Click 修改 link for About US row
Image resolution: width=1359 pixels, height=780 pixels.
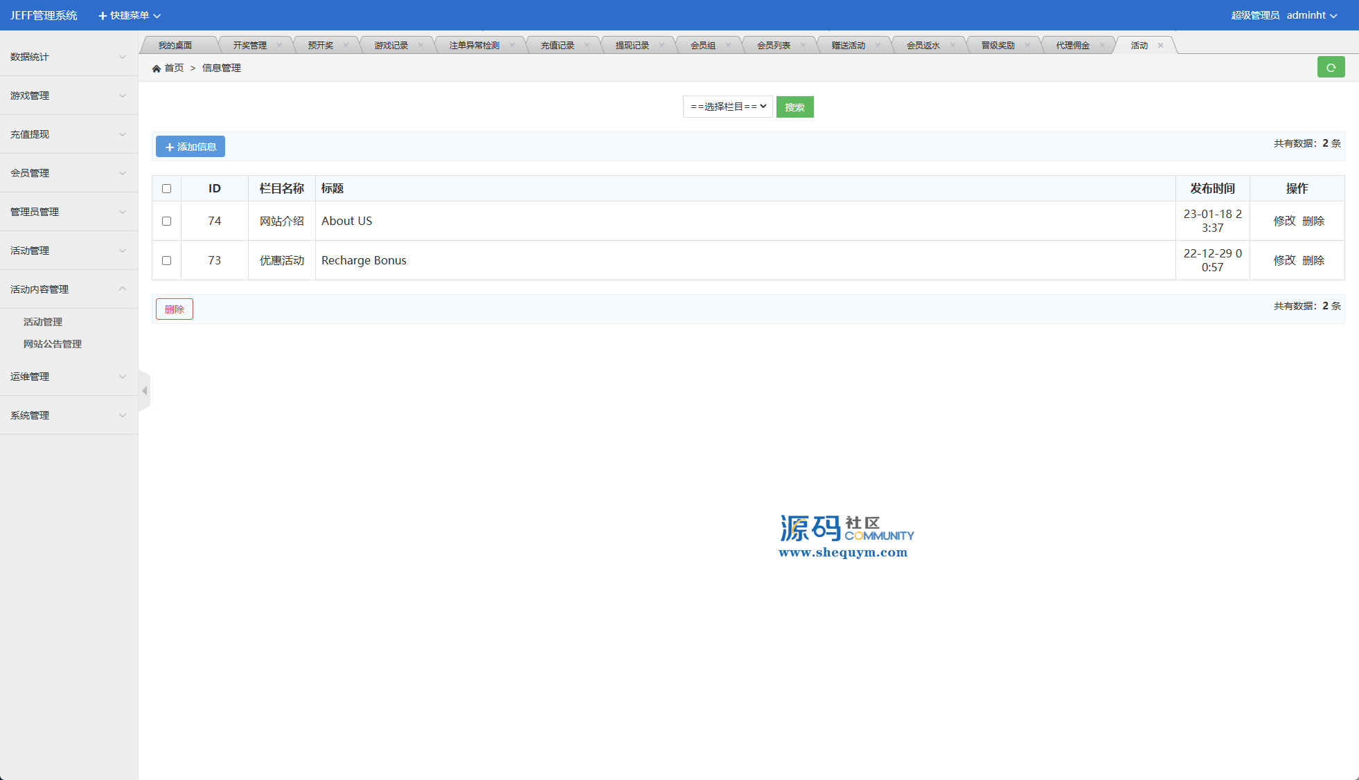click(1284, 221)
